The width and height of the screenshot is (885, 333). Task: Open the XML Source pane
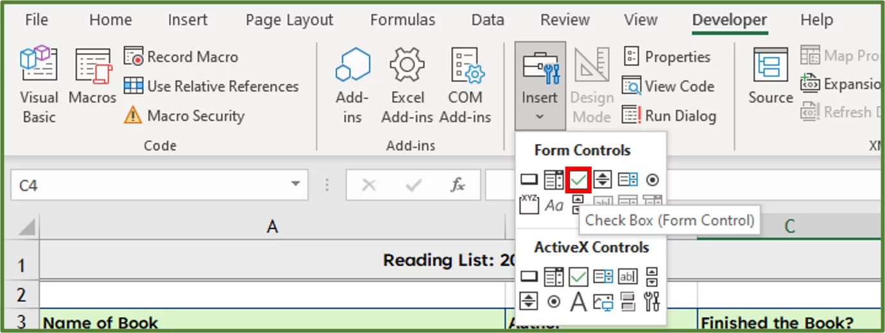[770, 77]
